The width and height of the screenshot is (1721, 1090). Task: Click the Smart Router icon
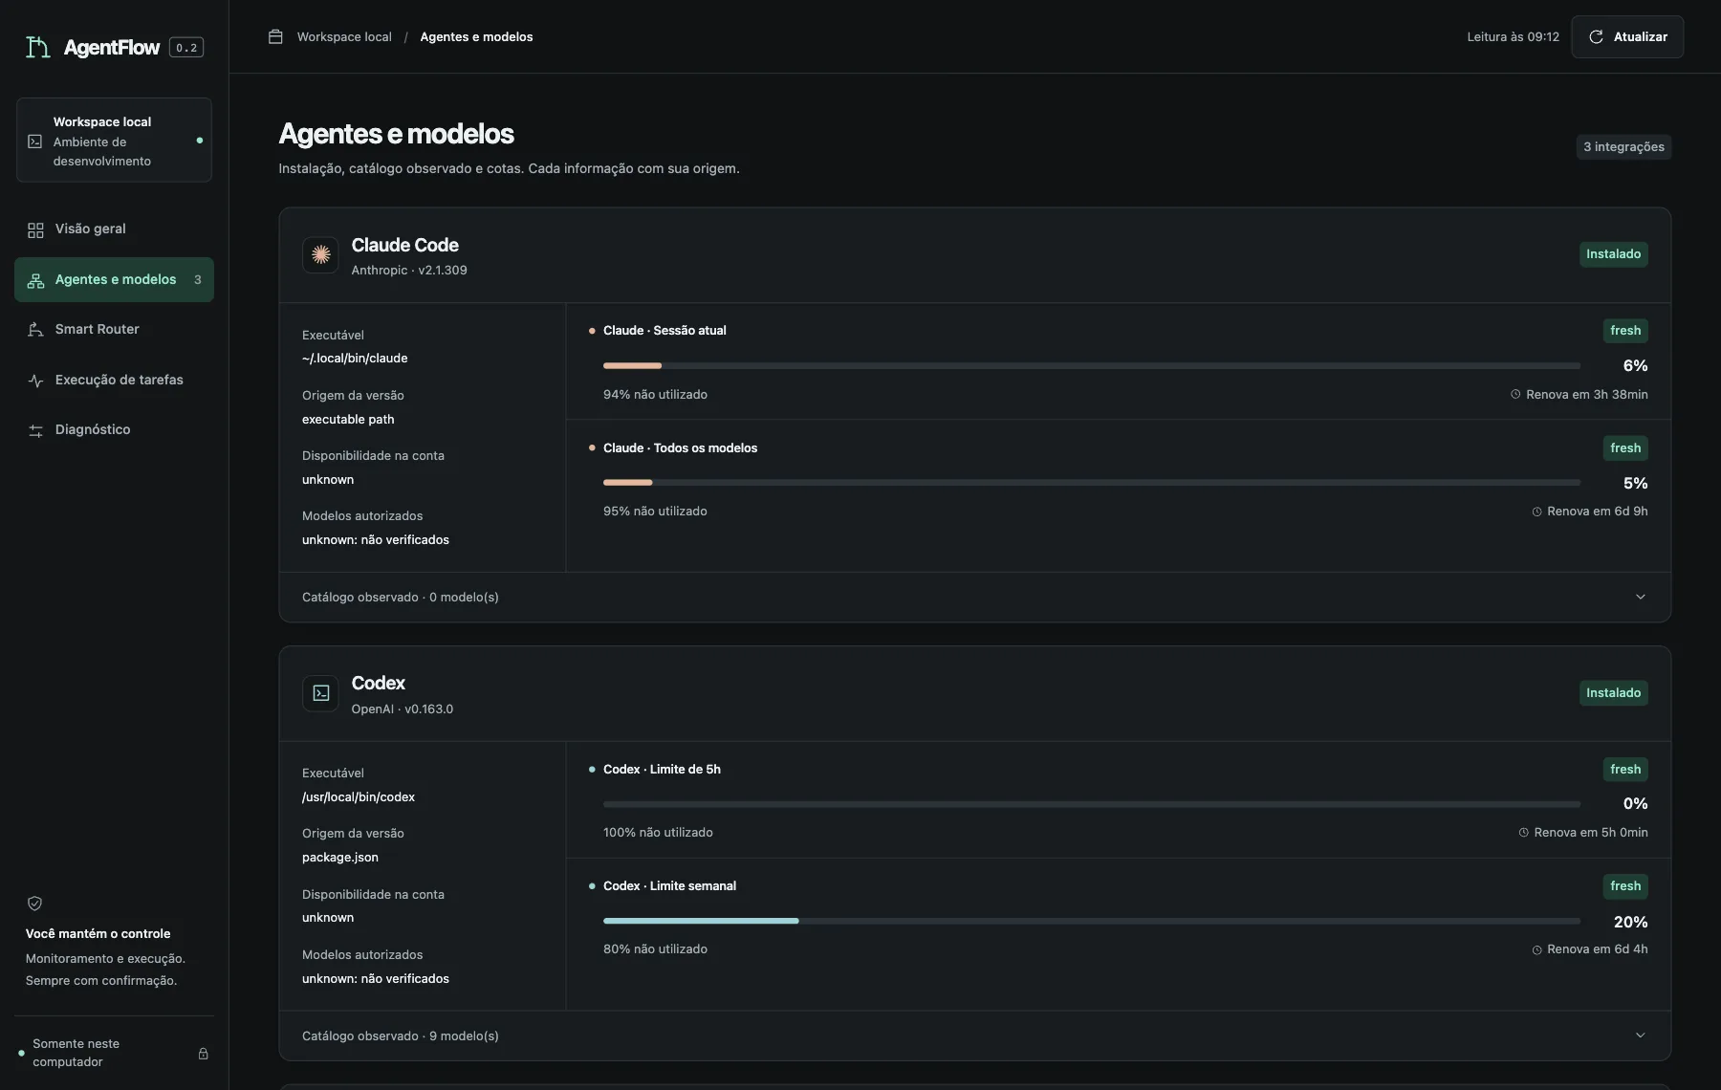coord(35,330)
